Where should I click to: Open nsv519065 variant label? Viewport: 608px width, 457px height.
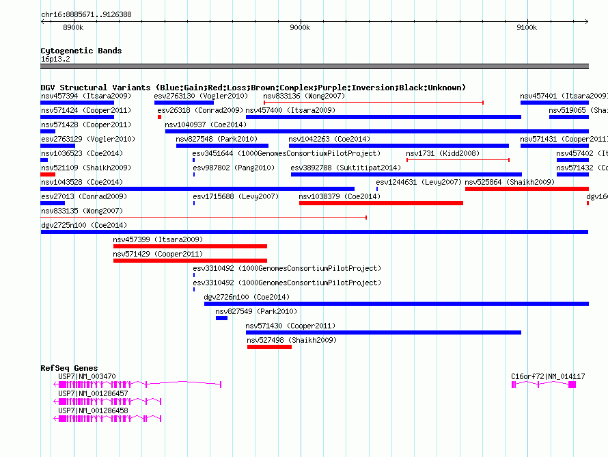pyautogui.click(x=578, y=110)
